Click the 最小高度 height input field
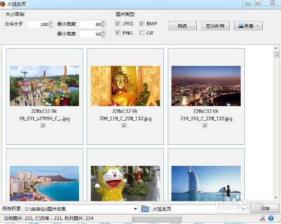This screenshot has height=224, width=281. 91,34
